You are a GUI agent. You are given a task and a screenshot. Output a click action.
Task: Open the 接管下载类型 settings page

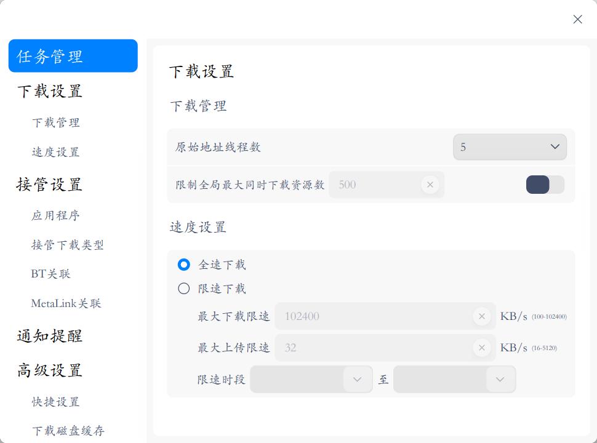tap(68, 245)
